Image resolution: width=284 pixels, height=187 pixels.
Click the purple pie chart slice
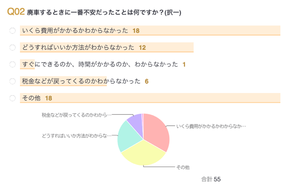click(136, 122)
